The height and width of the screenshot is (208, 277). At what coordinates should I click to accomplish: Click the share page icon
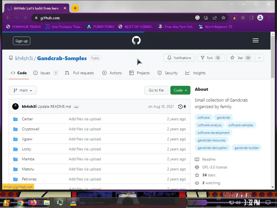click(x=215, y=18)
